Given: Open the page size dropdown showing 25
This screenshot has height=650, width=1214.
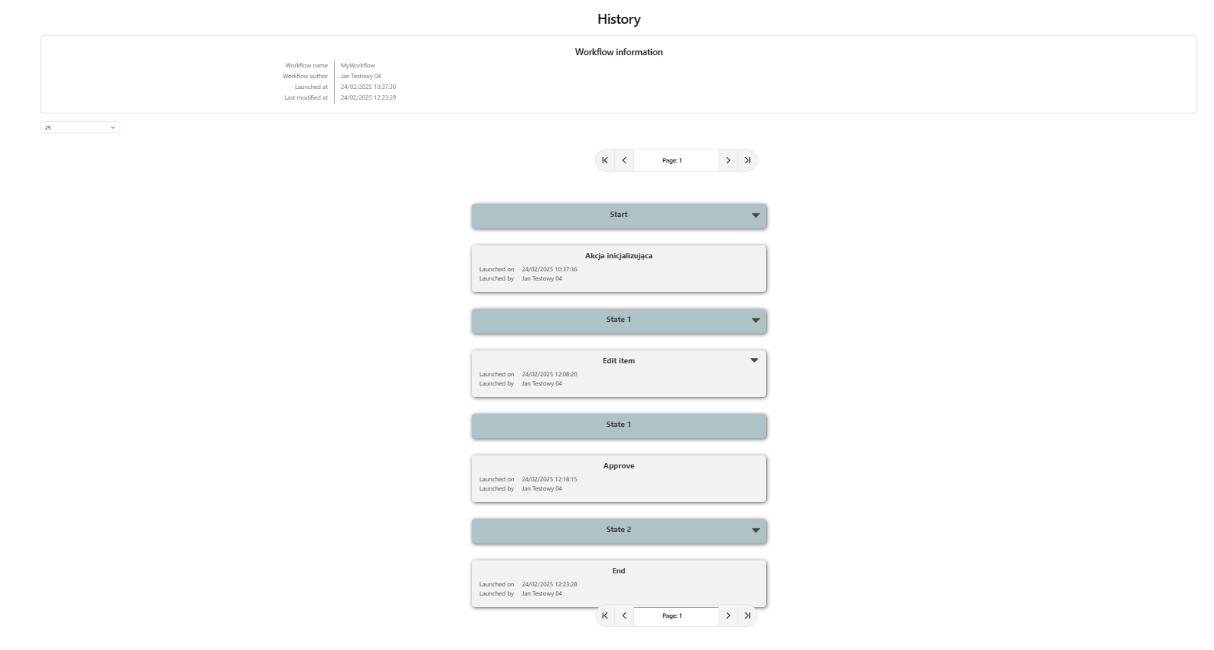Looking at the screenshot, I should tap(80, 127).
